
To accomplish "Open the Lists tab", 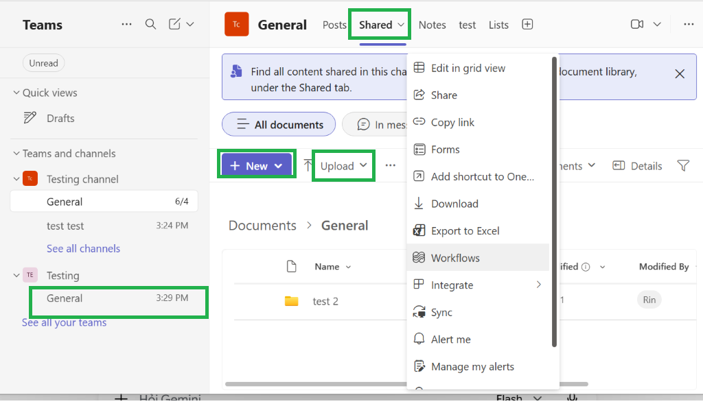I will tap(498, 25).
